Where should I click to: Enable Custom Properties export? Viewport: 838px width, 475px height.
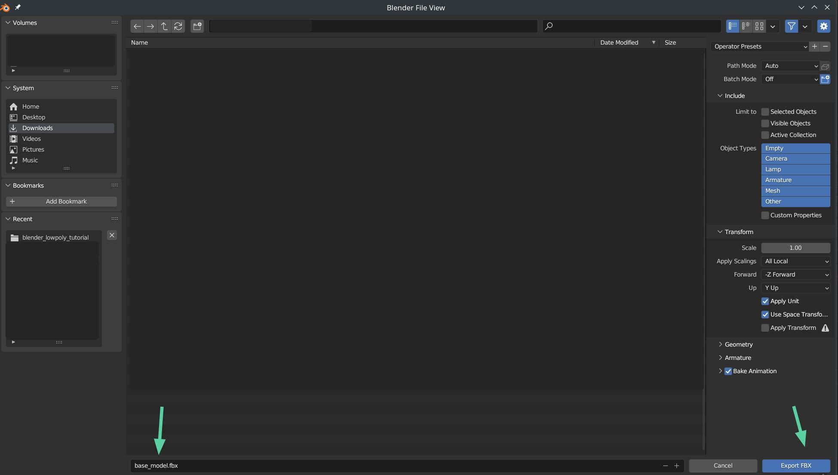(765, 215)
